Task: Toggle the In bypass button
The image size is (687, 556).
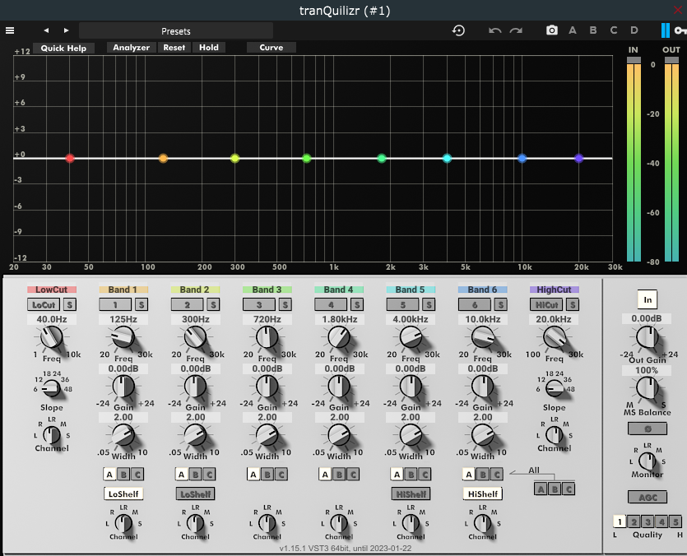Action: (648, 299)
